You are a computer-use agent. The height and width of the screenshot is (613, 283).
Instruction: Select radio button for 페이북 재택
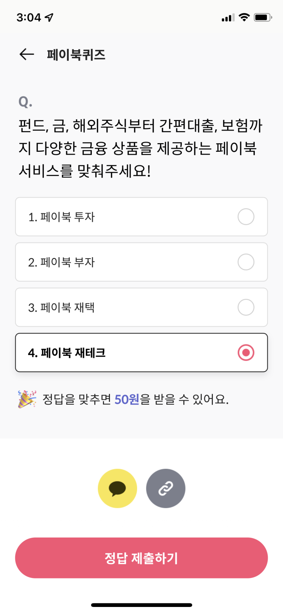246,307
